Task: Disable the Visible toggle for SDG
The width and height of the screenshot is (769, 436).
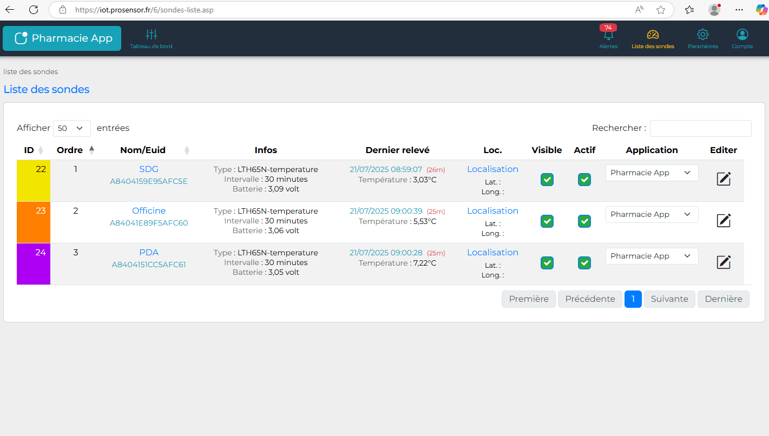Action: tap(547, 179)
